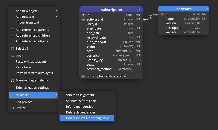218x130 pixels.
Task: Click the software table title
Action: click(x=184, y=9)
